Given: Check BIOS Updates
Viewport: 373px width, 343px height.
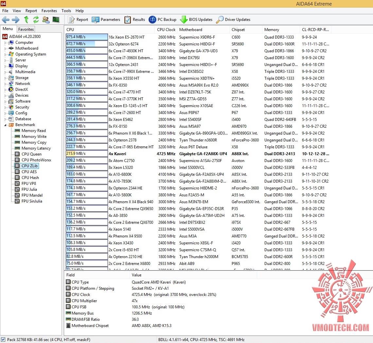Looking at the screenshot, I should pos(196,20).
